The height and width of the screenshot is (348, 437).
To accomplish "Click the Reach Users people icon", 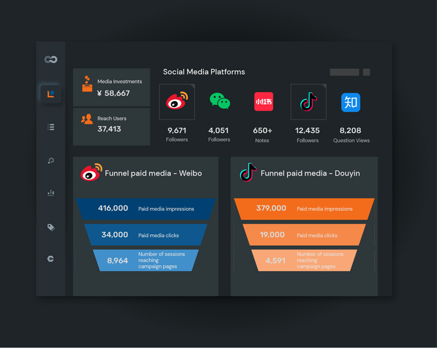I will coord(87,119).
